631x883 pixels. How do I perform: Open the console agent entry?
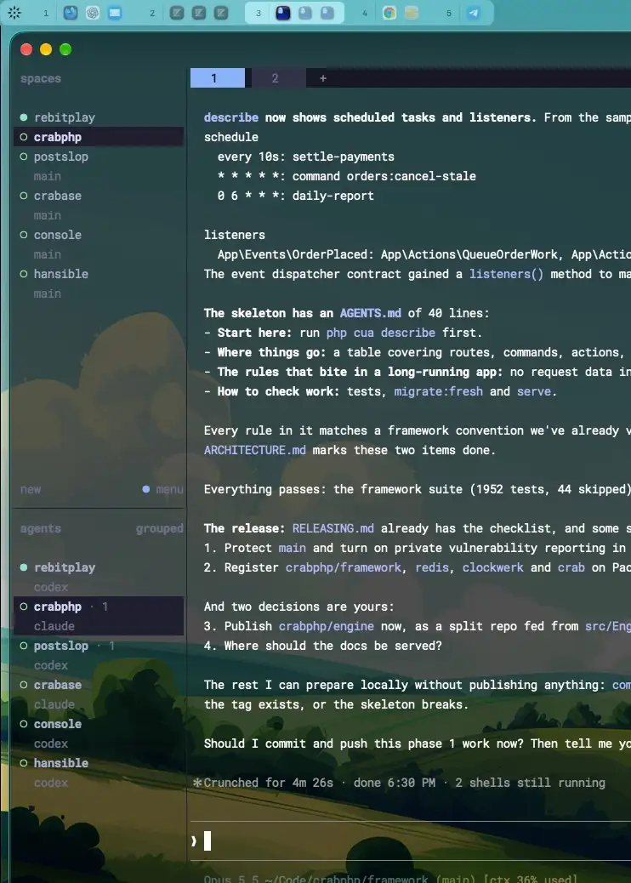click(x=58, y=724)
